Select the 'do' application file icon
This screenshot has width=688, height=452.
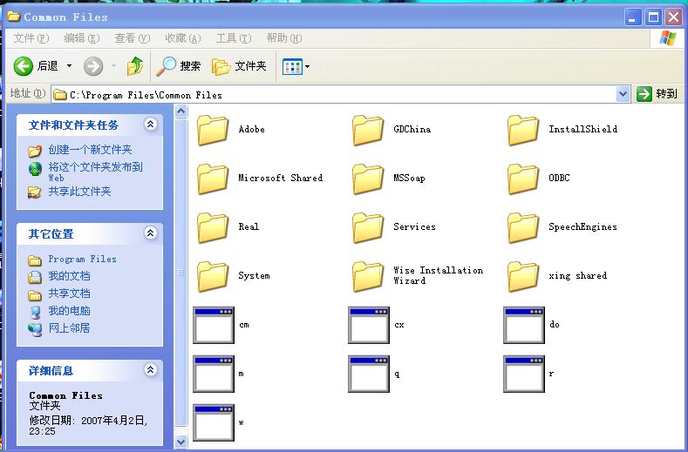(x=524, y=326)
